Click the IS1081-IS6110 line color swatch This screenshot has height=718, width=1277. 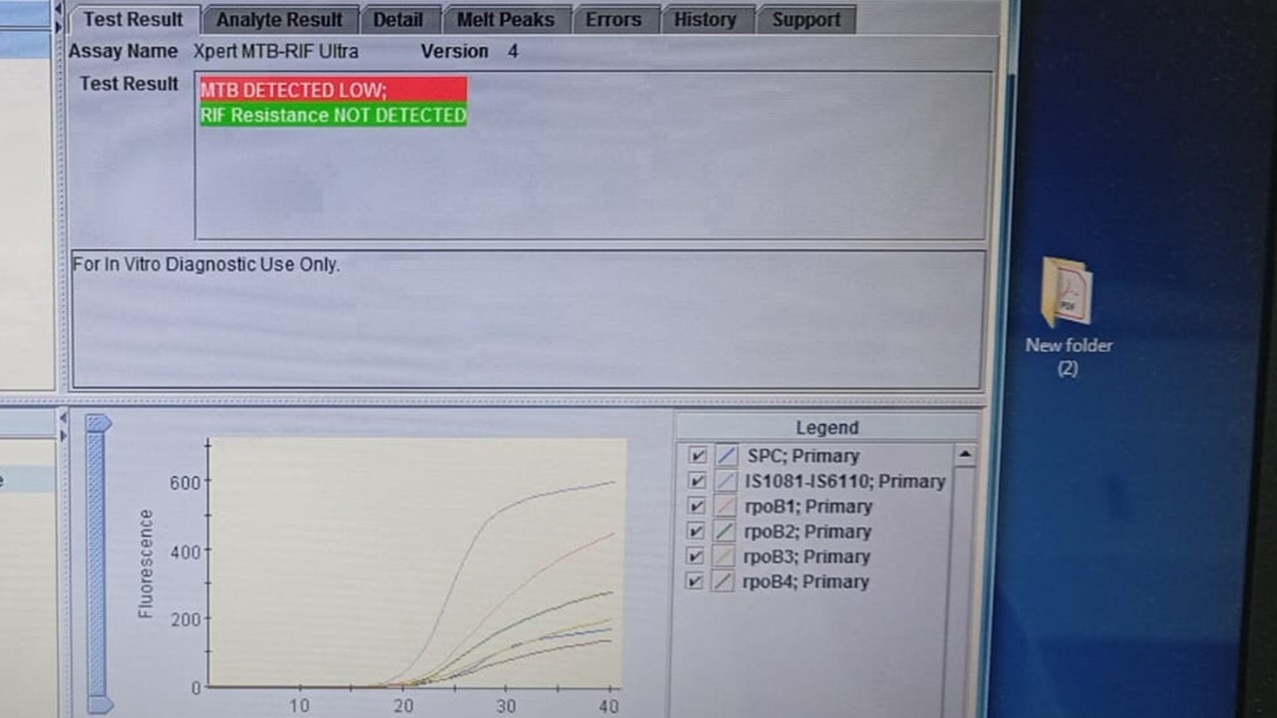(725, 481)
